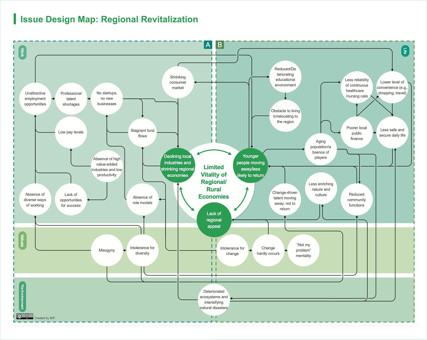Select the Deteriorated ecosystems node
This screenshot has width=427, height=340.
(214, 300)
